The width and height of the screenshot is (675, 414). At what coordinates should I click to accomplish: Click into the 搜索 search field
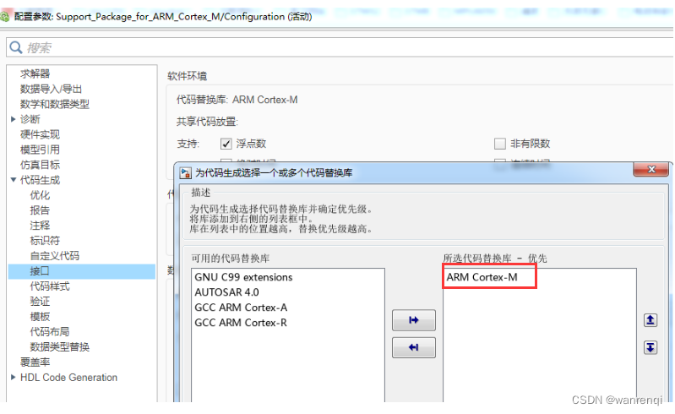point(338,47)
